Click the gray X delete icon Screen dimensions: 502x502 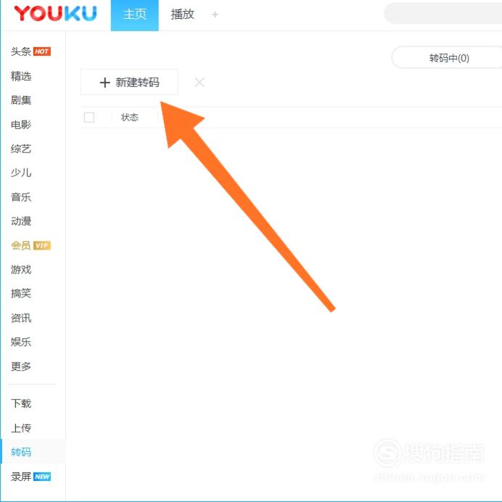point(199,82)
